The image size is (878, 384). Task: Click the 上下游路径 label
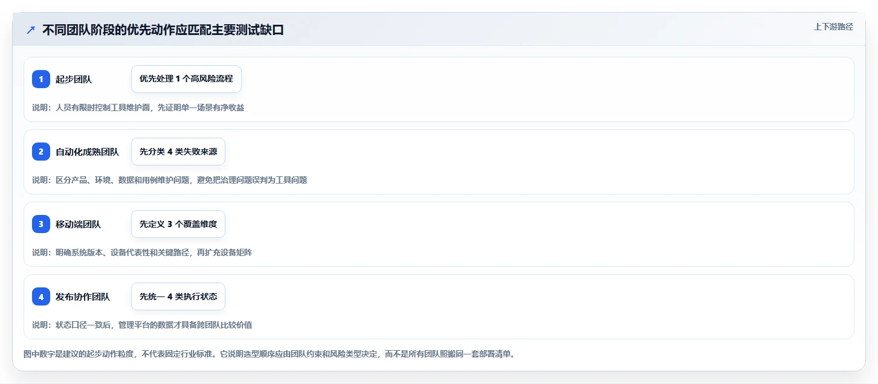point(833,27)
